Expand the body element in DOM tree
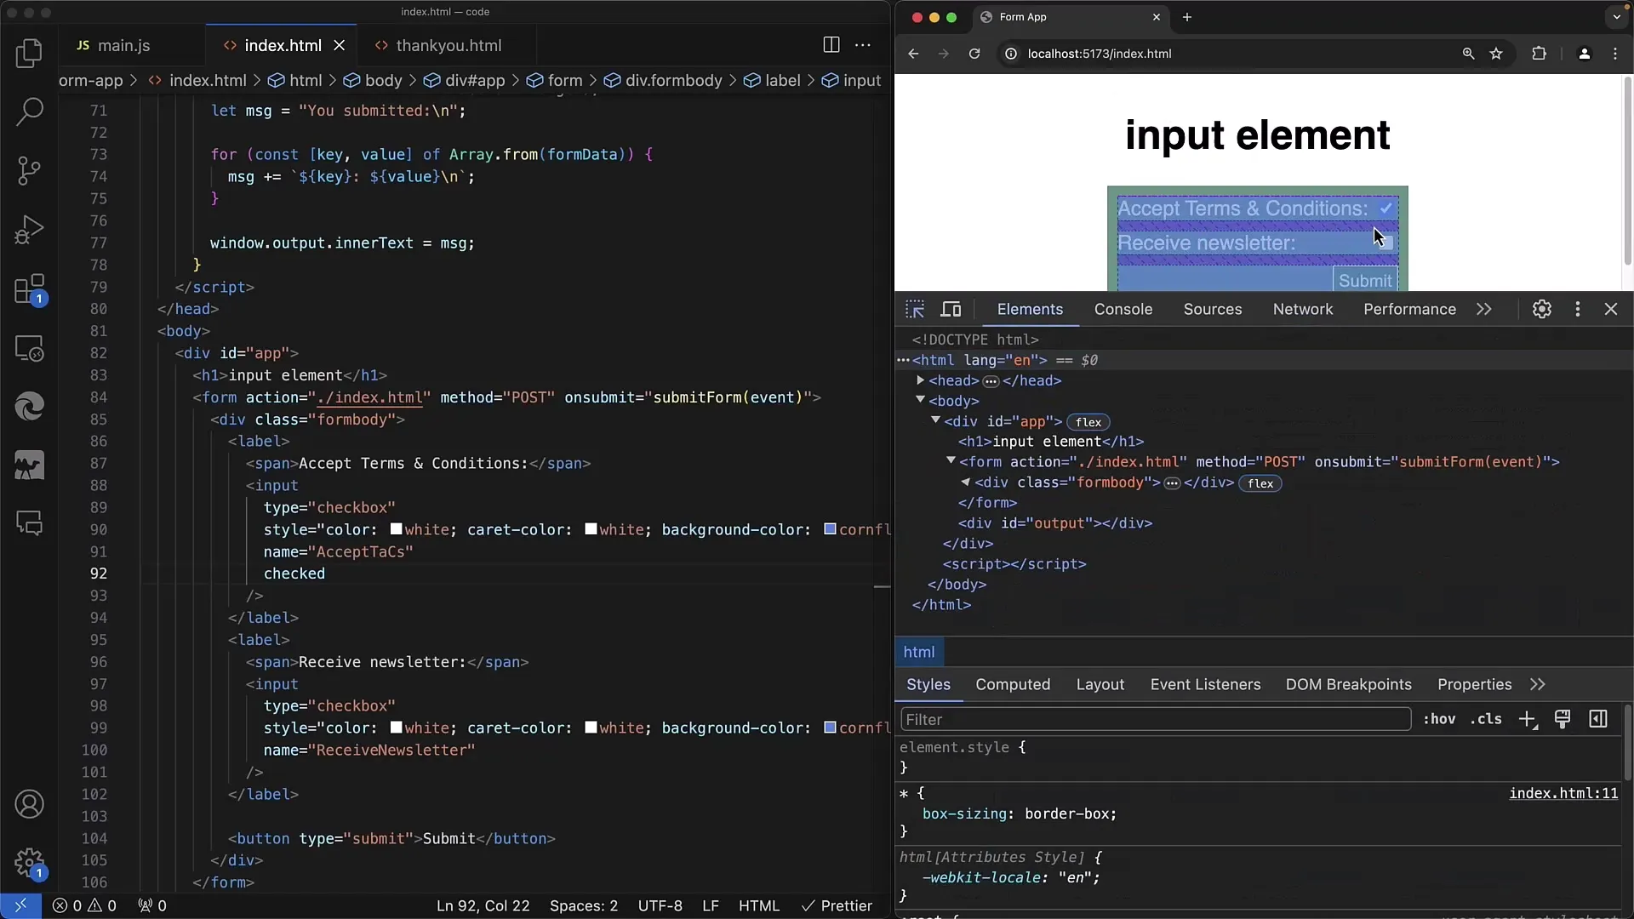1634x919 pixels. [920, 401]
